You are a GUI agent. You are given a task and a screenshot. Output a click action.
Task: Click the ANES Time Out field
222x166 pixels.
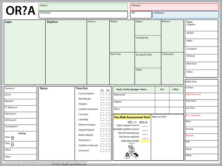[x=202, y=96]
